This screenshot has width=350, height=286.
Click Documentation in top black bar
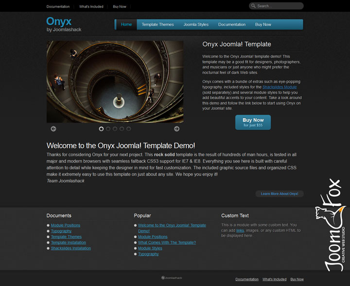58,7
